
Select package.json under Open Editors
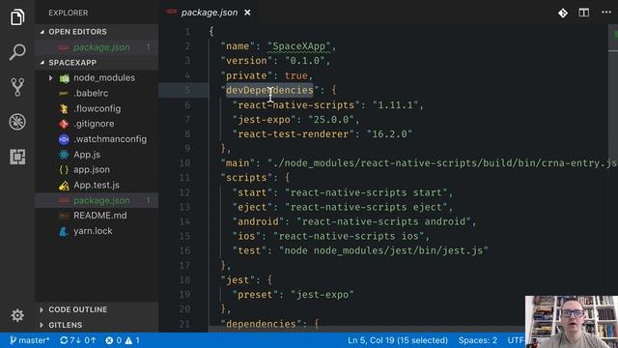click(97, 47)
